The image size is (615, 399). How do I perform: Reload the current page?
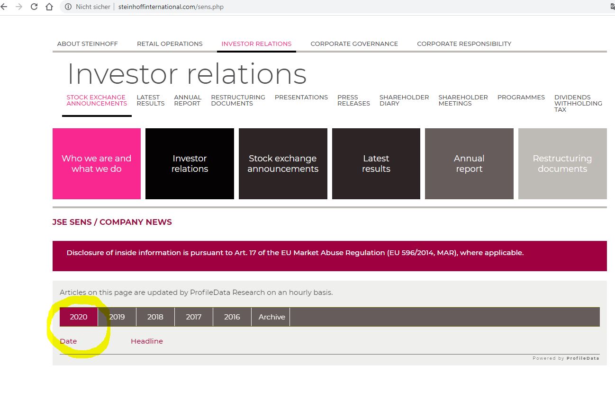point(33,7)
